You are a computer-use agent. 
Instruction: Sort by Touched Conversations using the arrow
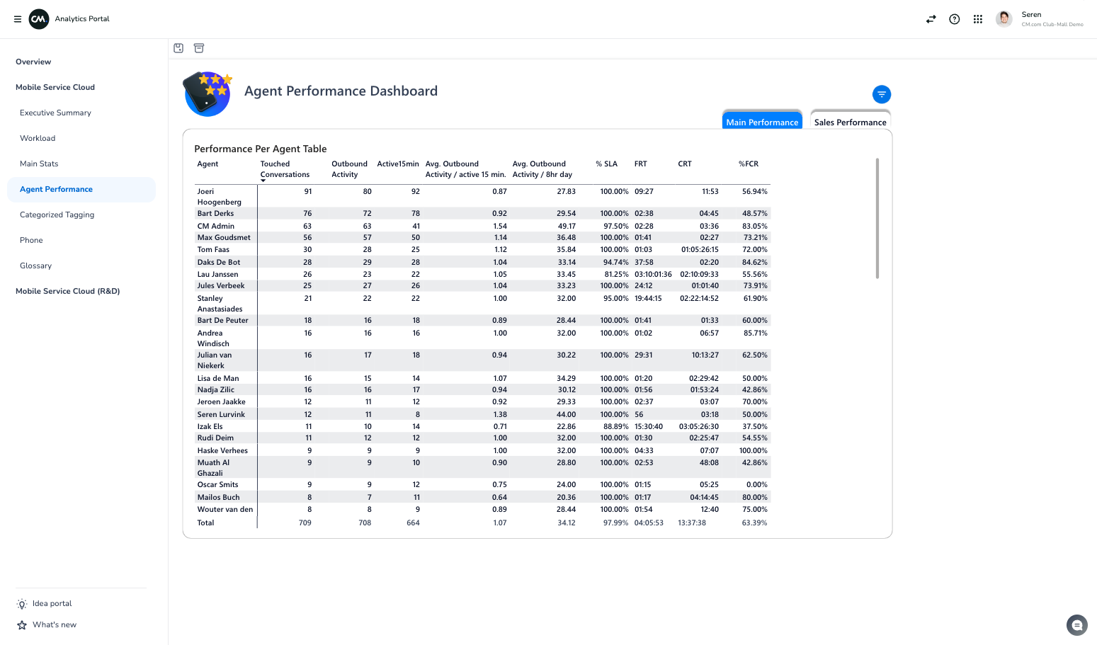click(263, 181)
